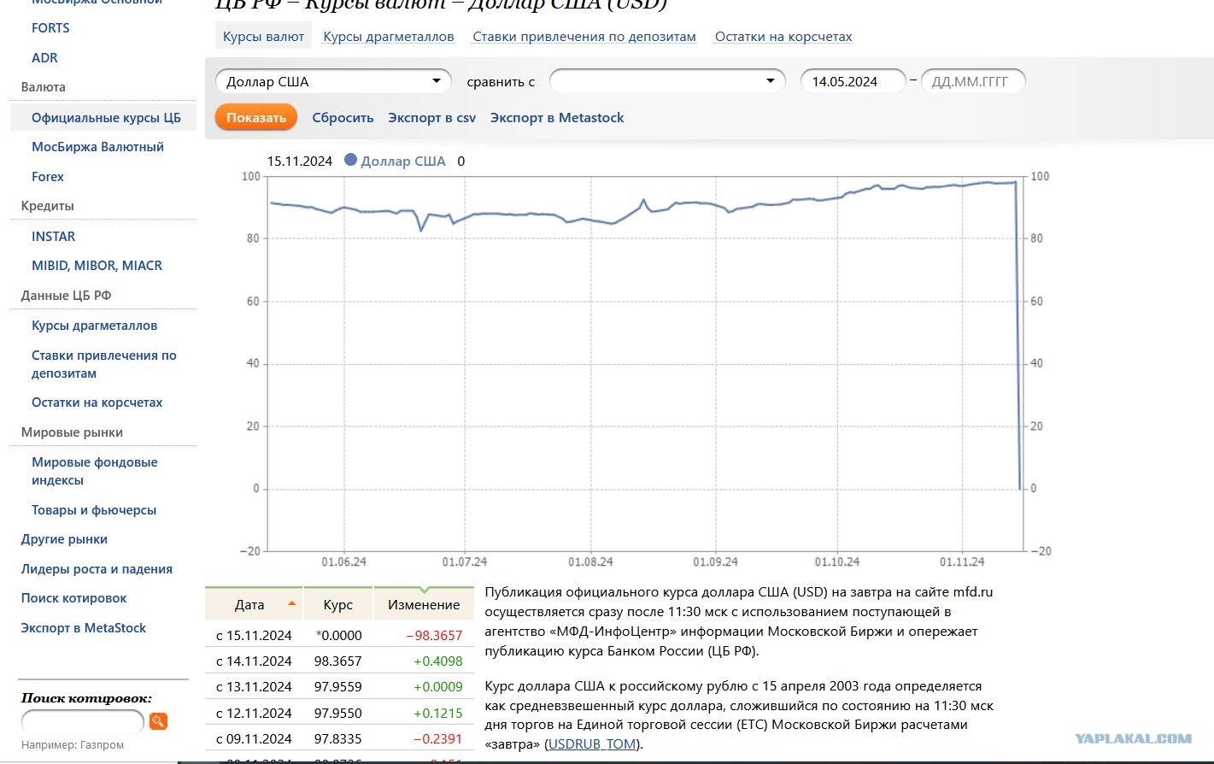Click table row date с 12.11.2024

(x=254, y=714)
